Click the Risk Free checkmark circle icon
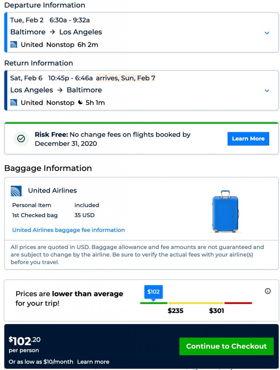 (21, 139)
